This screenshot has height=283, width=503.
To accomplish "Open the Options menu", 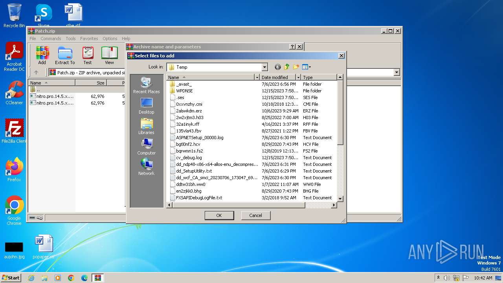I will coord(110,39).
